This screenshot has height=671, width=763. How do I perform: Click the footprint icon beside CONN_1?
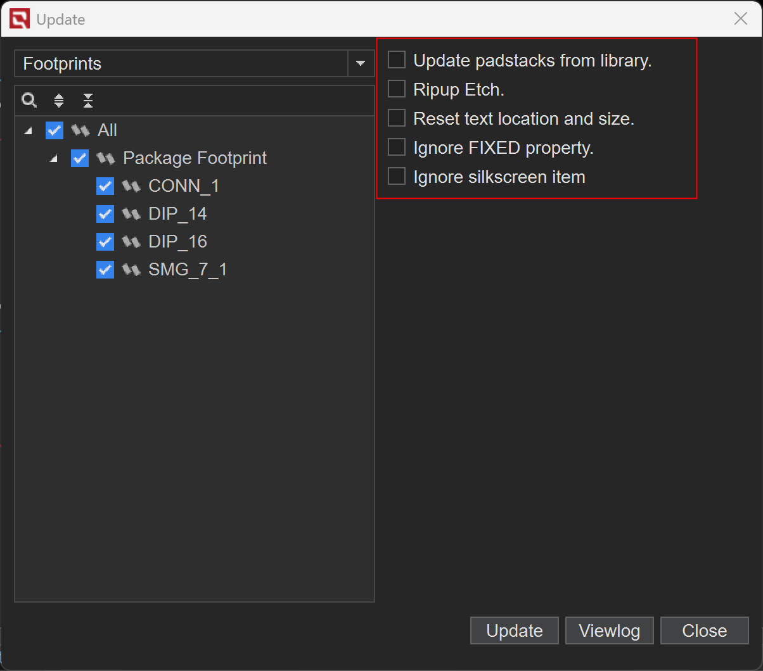click(x=131, y=186)
